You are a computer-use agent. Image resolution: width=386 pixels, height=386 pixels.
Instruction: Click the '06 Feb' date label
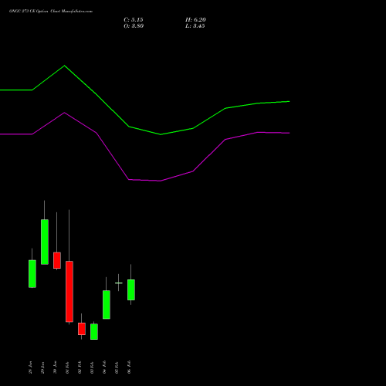coord(129,367)
